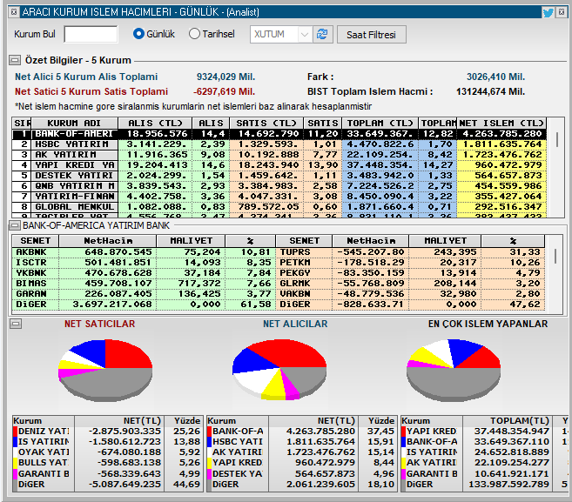This screenshot has height=502, width=572.
Task: Click the value 4.263.785.280 in net buyers legend
Action: [320, 432]
